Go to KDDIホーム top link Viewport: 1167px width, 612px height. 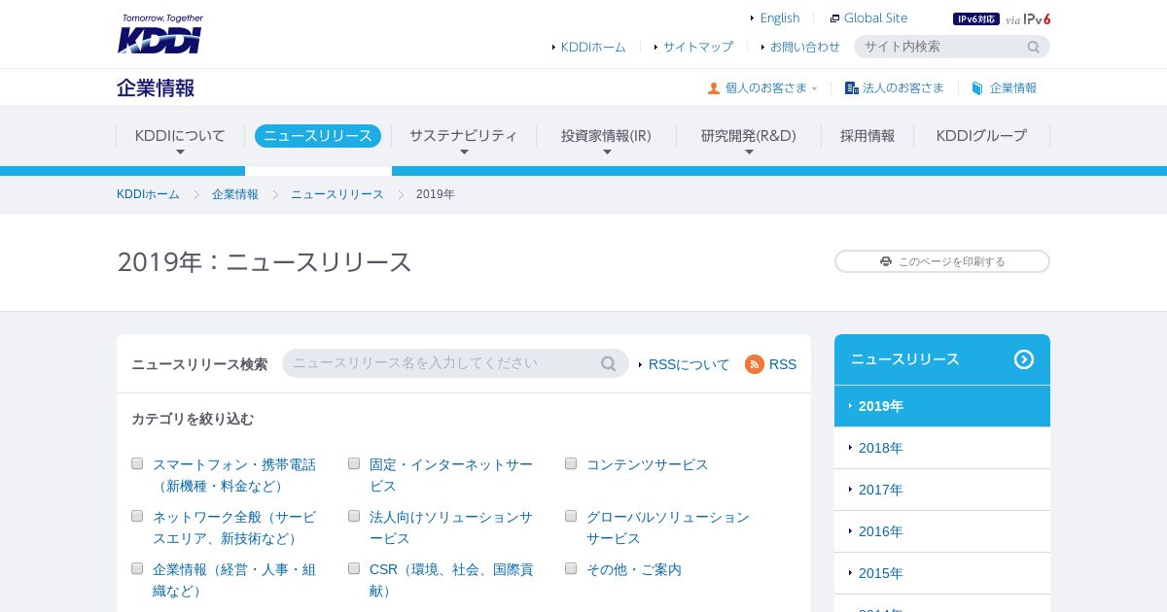593,47
